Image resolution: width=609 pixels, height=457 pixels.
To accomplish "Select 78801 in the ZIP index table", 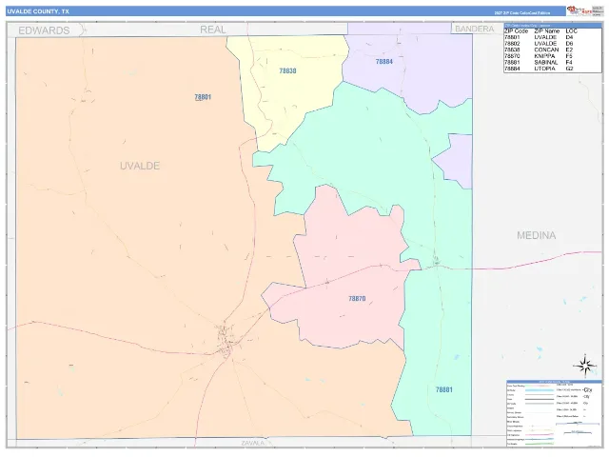I will [x=512, y=37].
